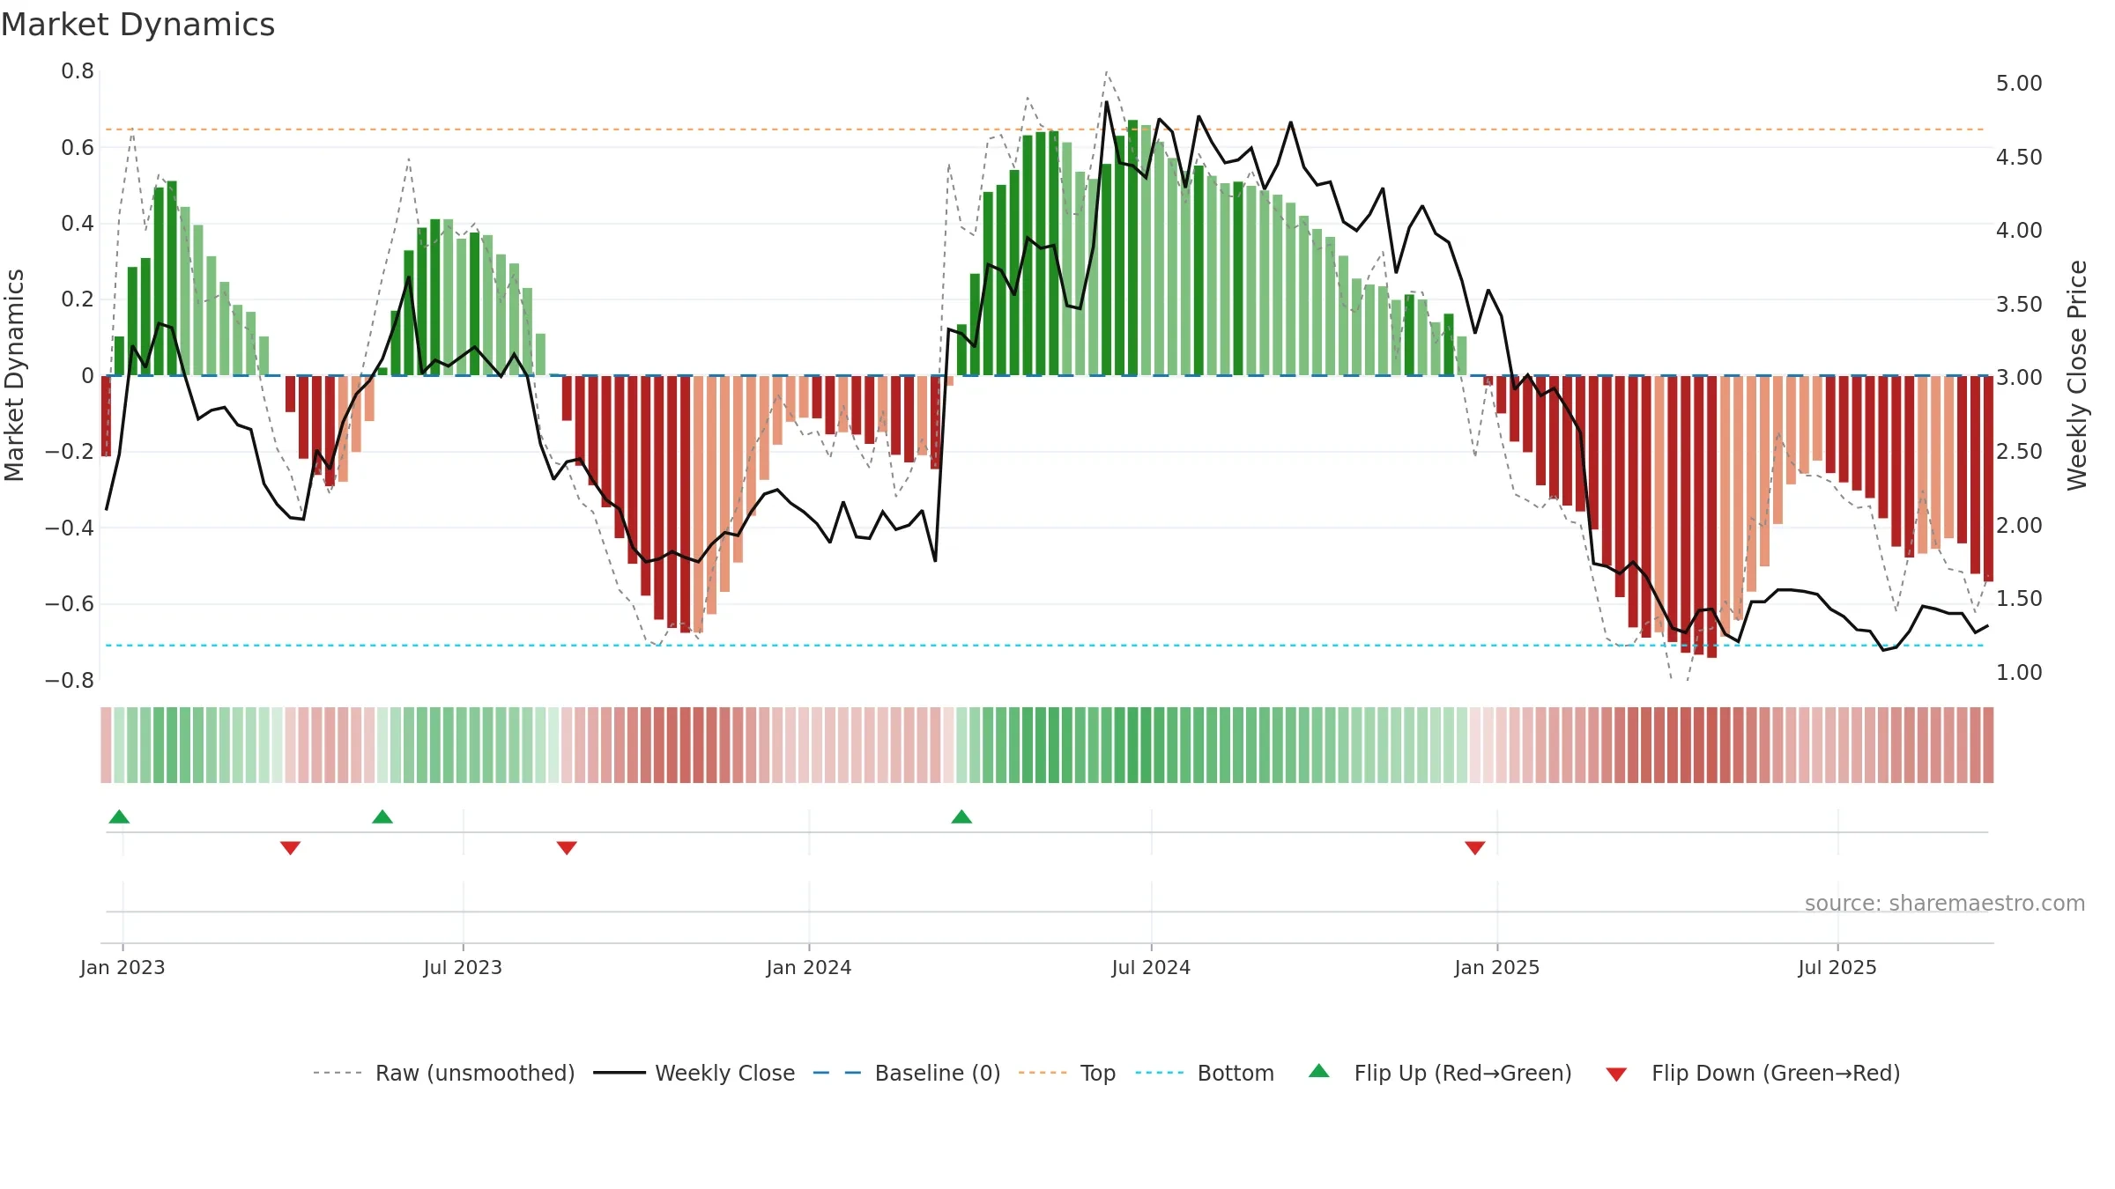This screenshot has height=1189, width=2115.
Task: Click the 0.8 left axis tick
Action: click(x=78, y=71)
